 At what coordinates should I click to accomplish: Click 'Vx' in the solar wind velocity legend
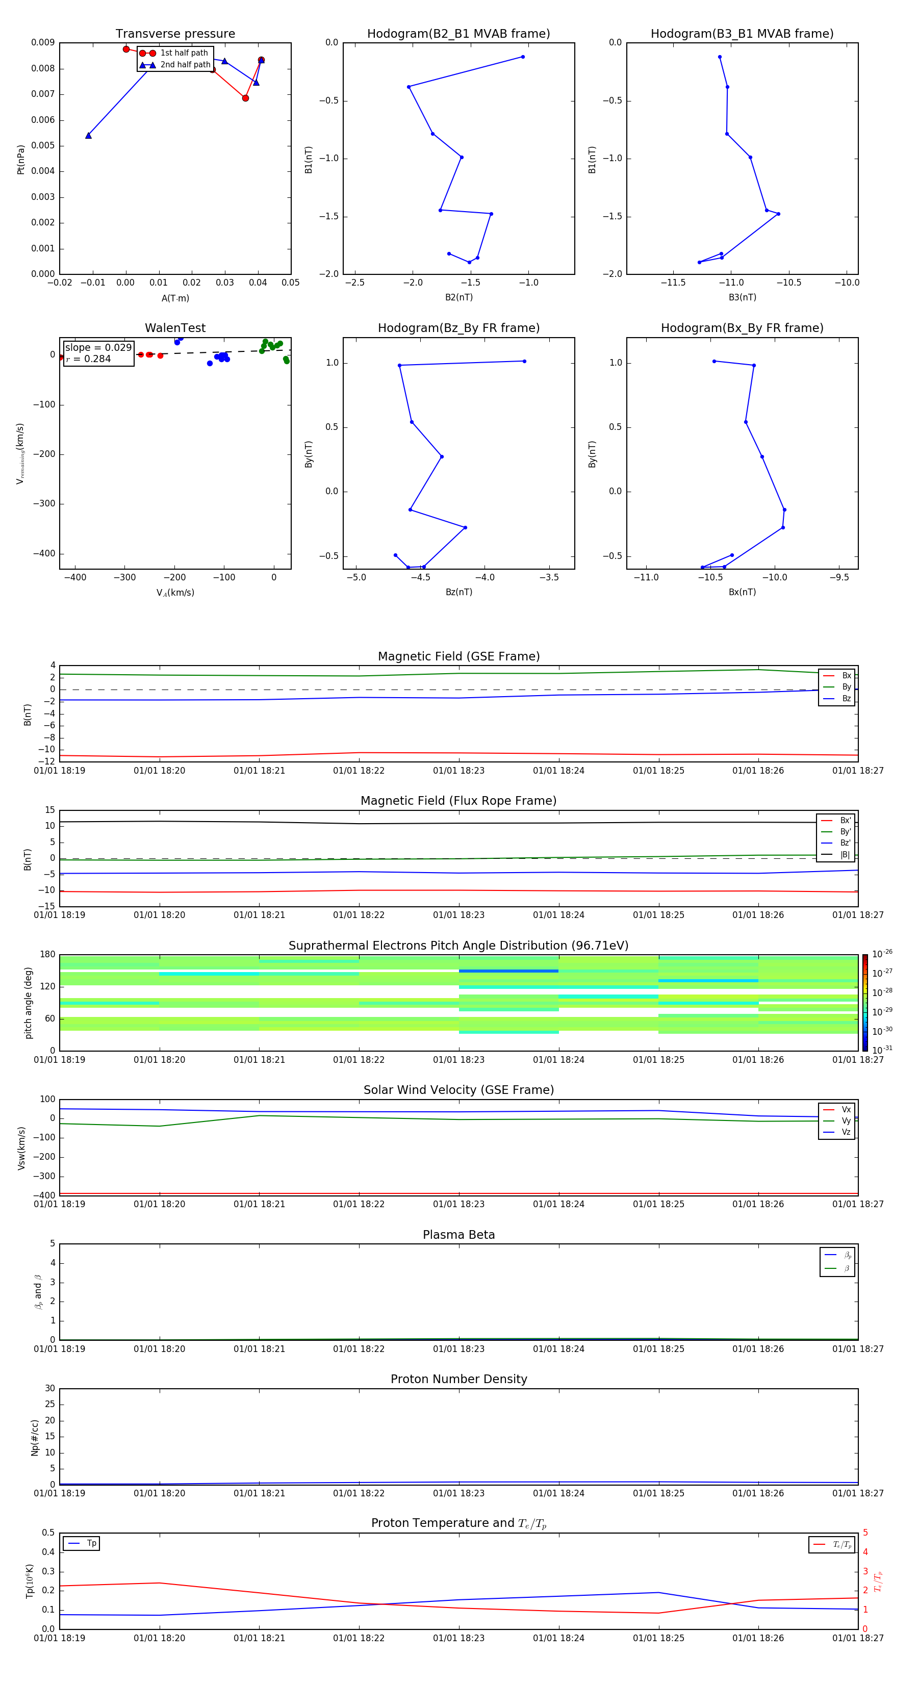click(837, 1109)
